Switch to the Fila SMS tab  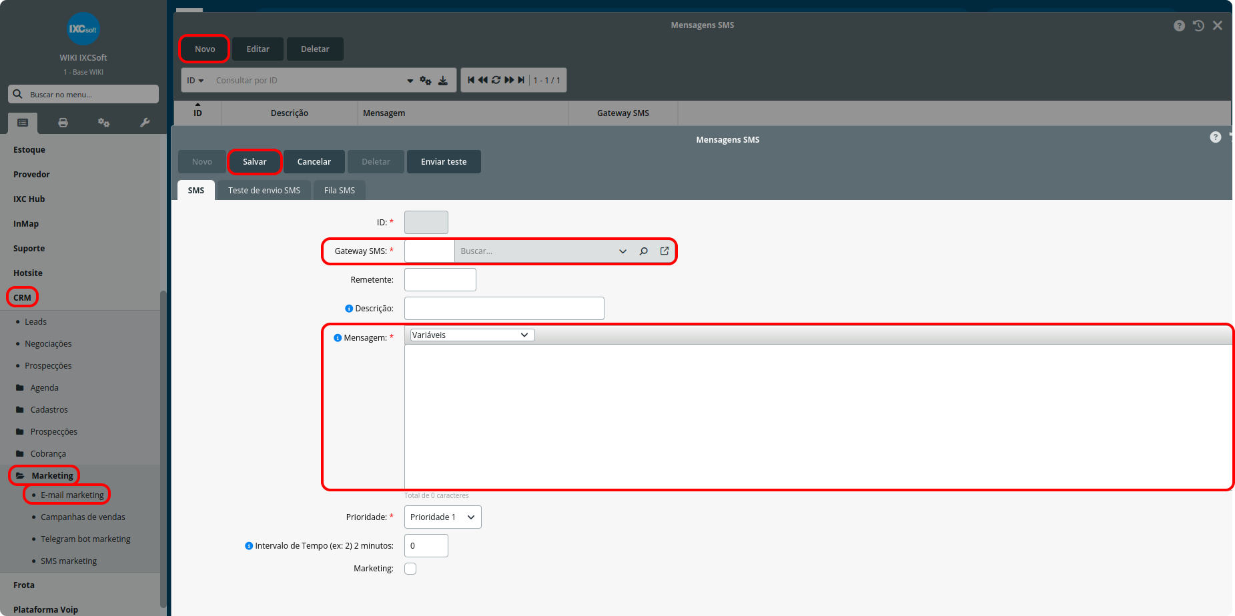tap(340, 190)
